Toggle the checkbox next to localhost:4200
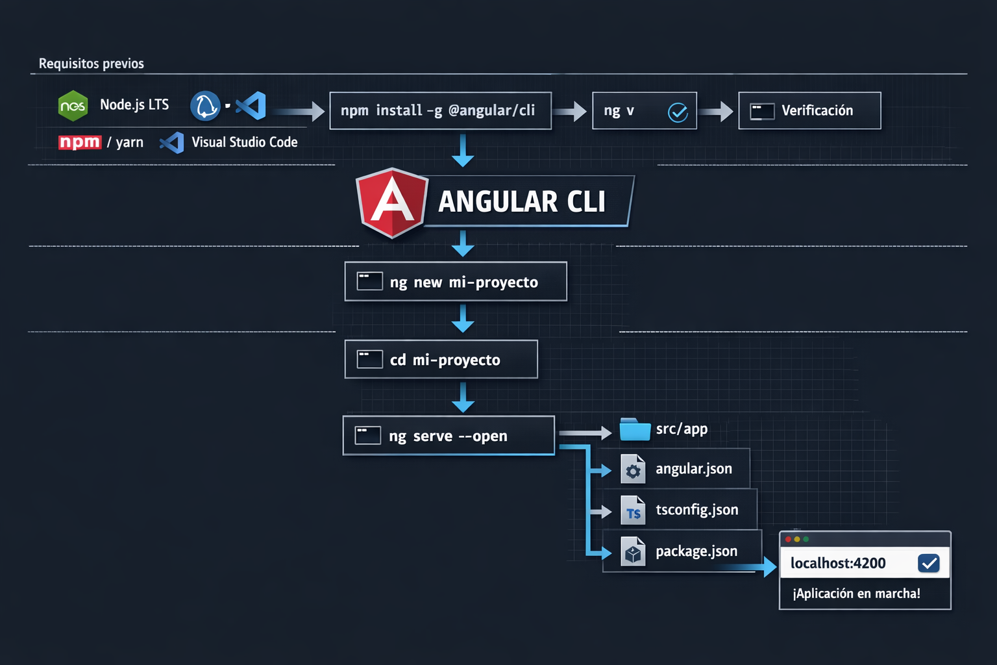 click(x=929, y=563)
